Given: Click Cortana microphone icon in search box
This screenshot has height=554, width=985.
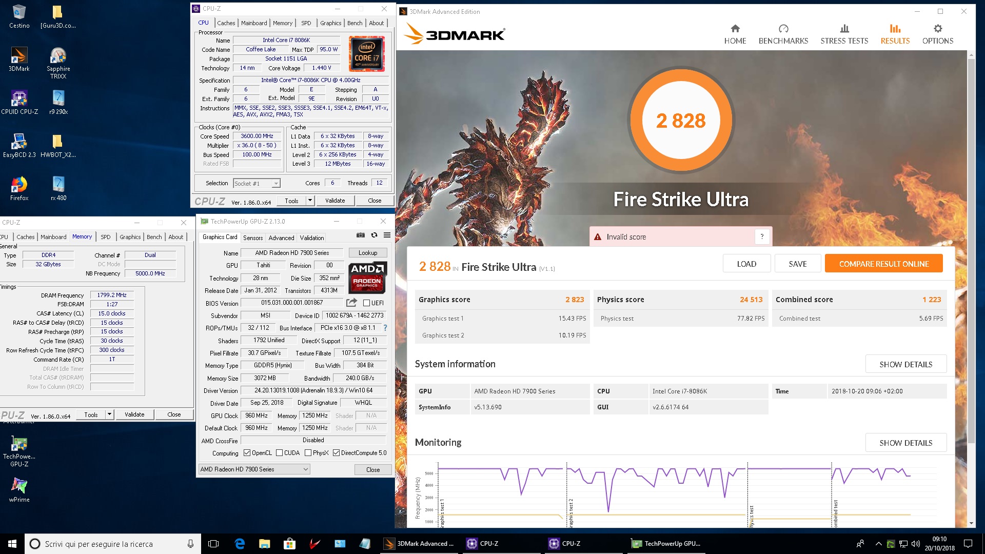Looking at the screenshot, I should pyautogui.click(x=190, y=544).
